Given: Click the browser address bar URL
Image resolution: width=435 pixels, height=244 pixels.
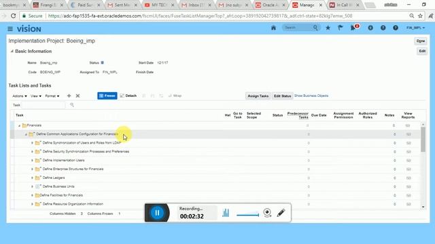Looking at the screenshot, I should pyautogui.click(x=200, y=16).
